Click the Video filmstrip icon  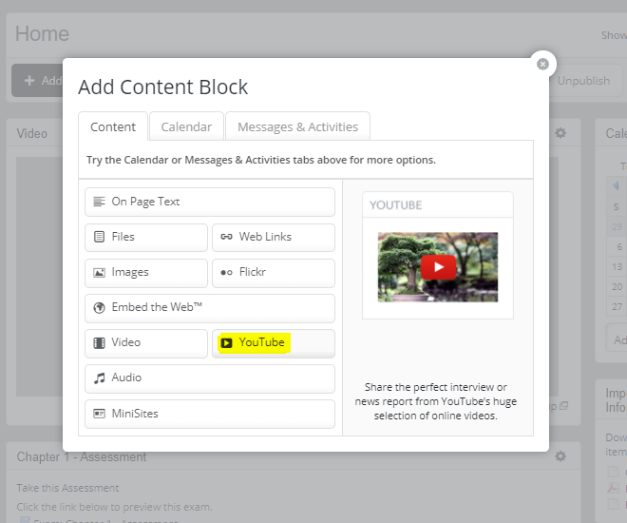point(99,342)
